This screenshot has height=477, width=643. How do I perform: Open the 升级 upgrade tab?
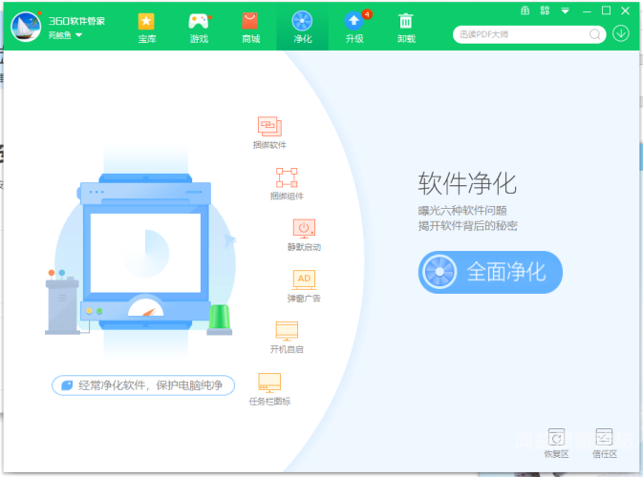354,28
